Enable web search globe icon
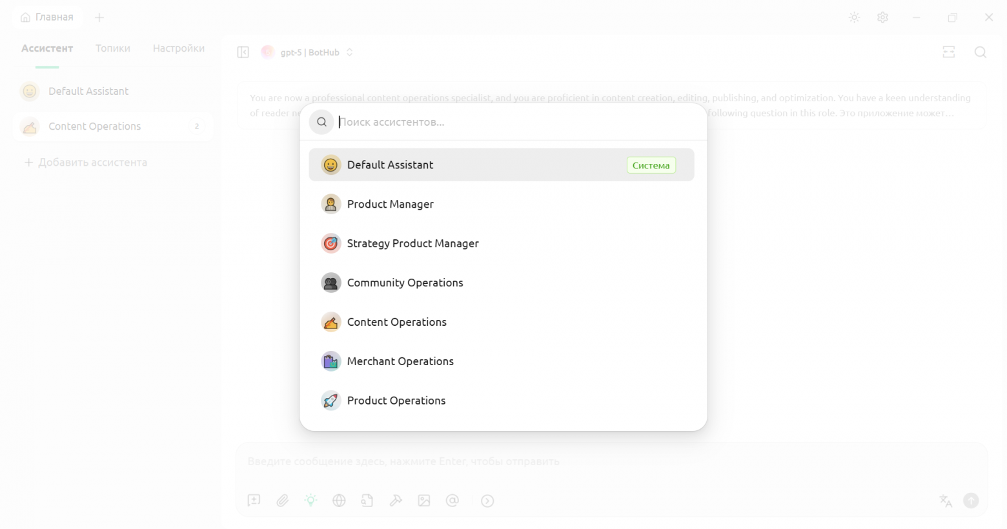This screenshot has width=1007, height=529. pos(339,501)
